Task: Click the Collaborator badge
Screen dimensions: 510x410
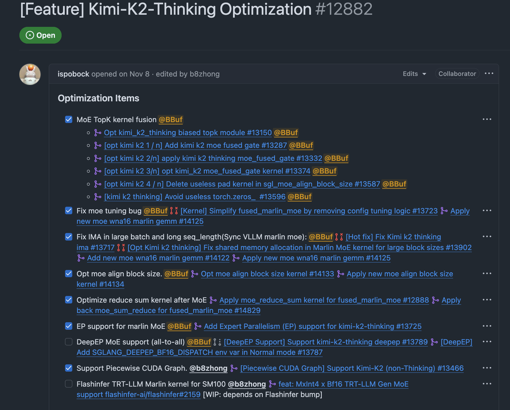Action: [x=457, y=74]
